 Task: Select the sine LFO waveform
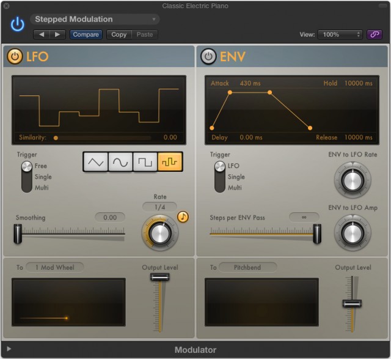click(x=120, y=161)
